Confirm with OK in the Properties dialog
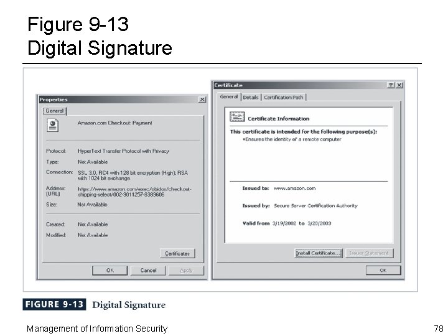 click(110, 270)
